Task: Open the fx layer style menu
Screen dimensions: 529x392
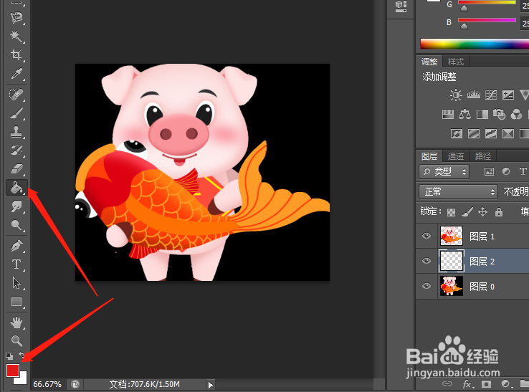Action: (468, 384)
